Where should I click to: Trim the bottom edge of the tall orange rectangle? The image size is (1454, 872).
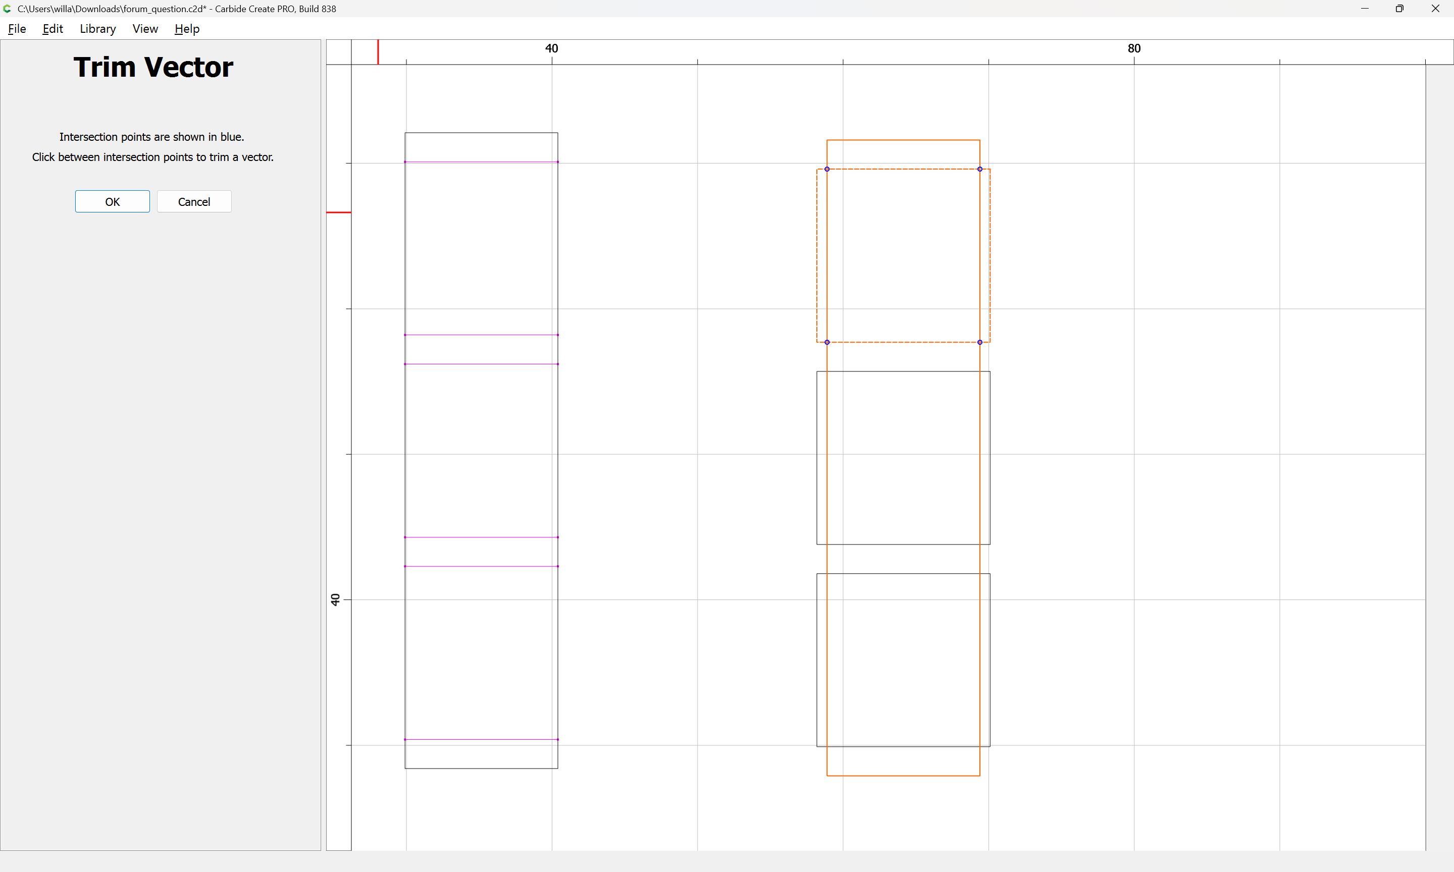(903, 776)
